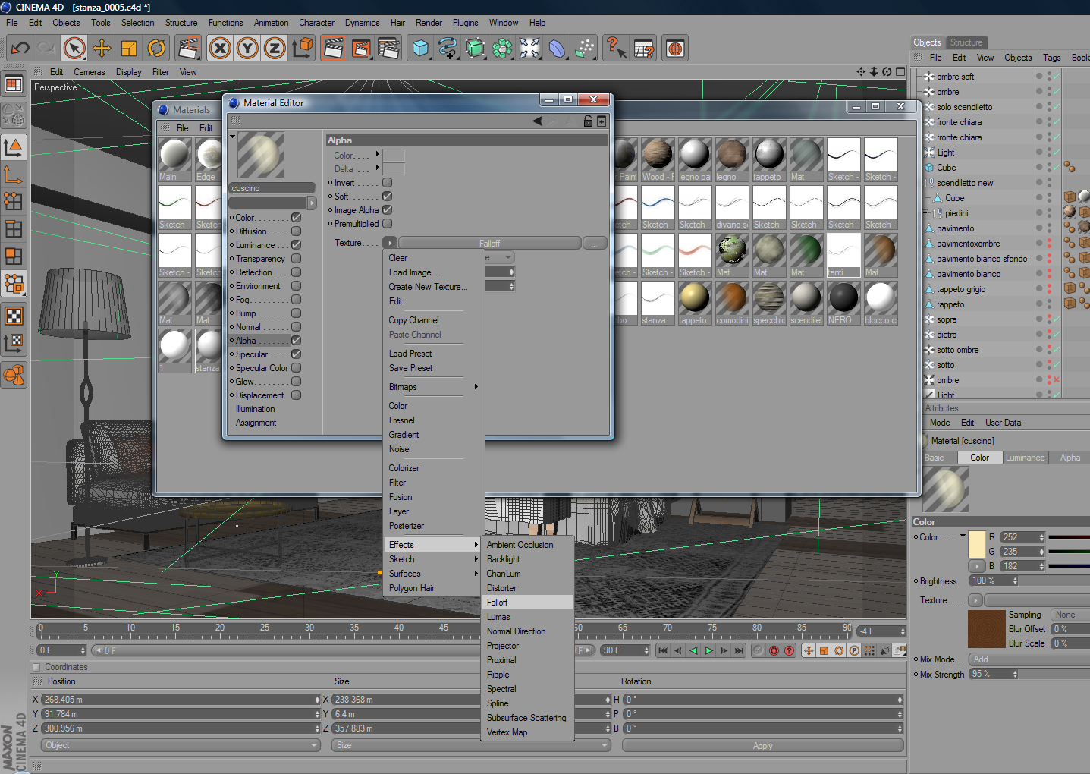The image size is (1090, 774).
Task: Click the Color swatch in Attributes
Action: [977, 543]
